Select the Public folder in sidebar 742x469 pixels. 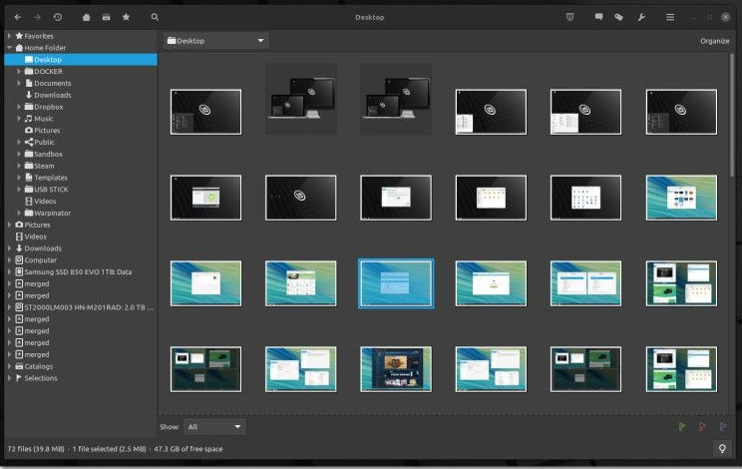44,142
